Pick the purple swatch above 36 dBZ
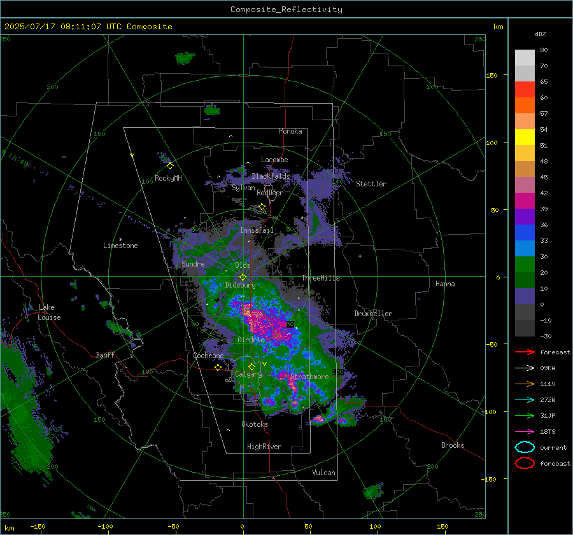The height and width of the screenshot is (535, 573). 525,216
